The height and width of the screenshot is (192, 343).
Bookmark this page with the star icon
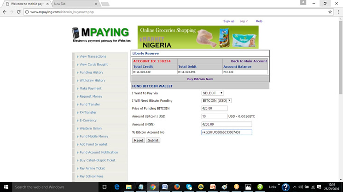[x=330, y=12]
